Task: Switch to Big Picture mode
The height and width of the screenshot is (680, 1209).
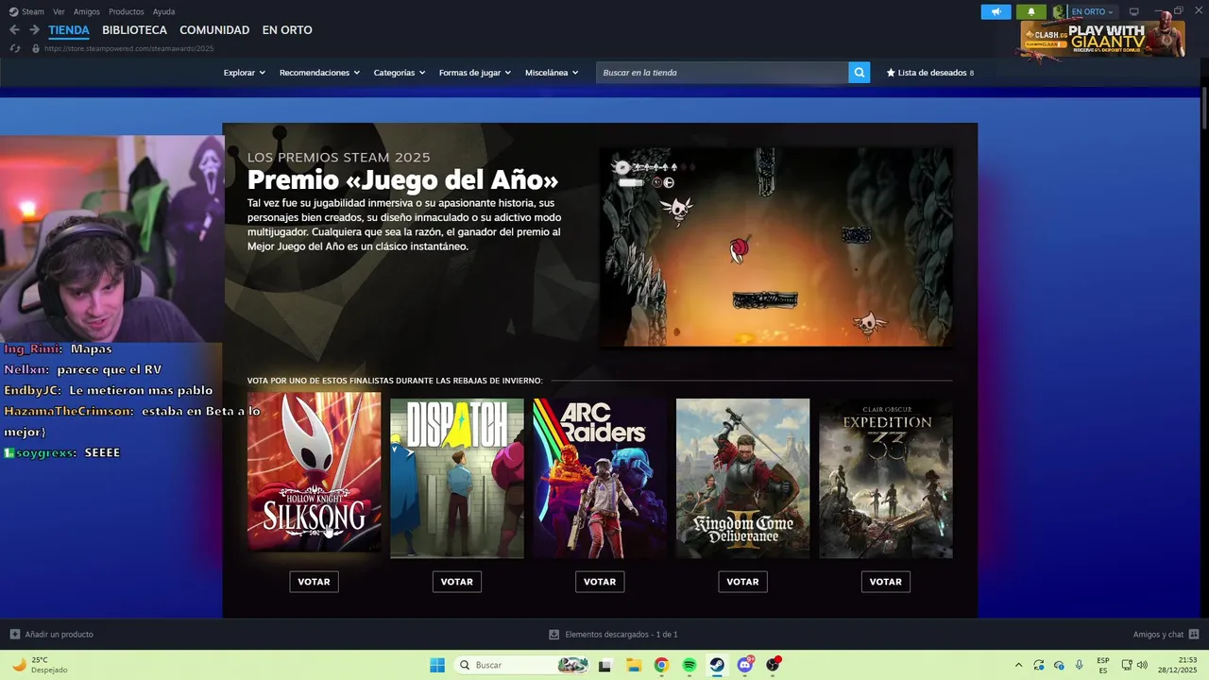Action: (x=1133, y=11)
